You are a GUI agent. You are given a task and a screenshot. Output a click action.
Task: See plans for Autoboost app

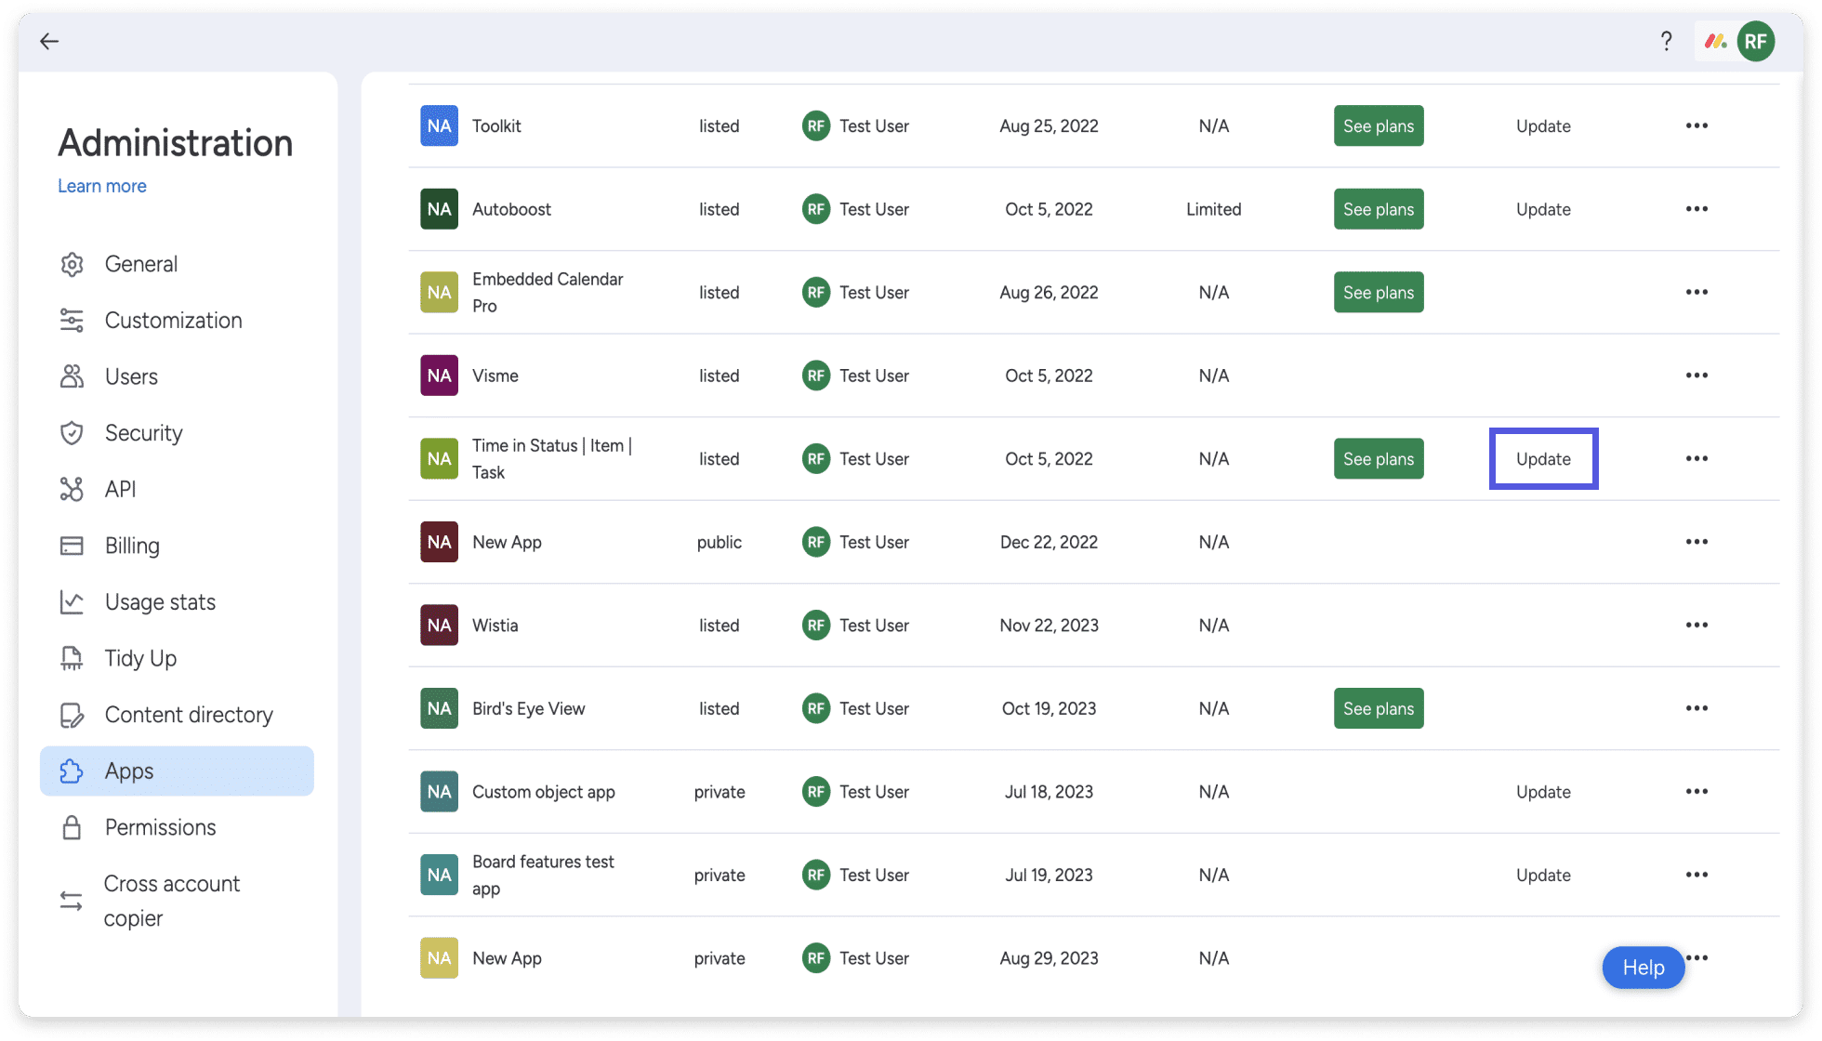(1379, 209)
